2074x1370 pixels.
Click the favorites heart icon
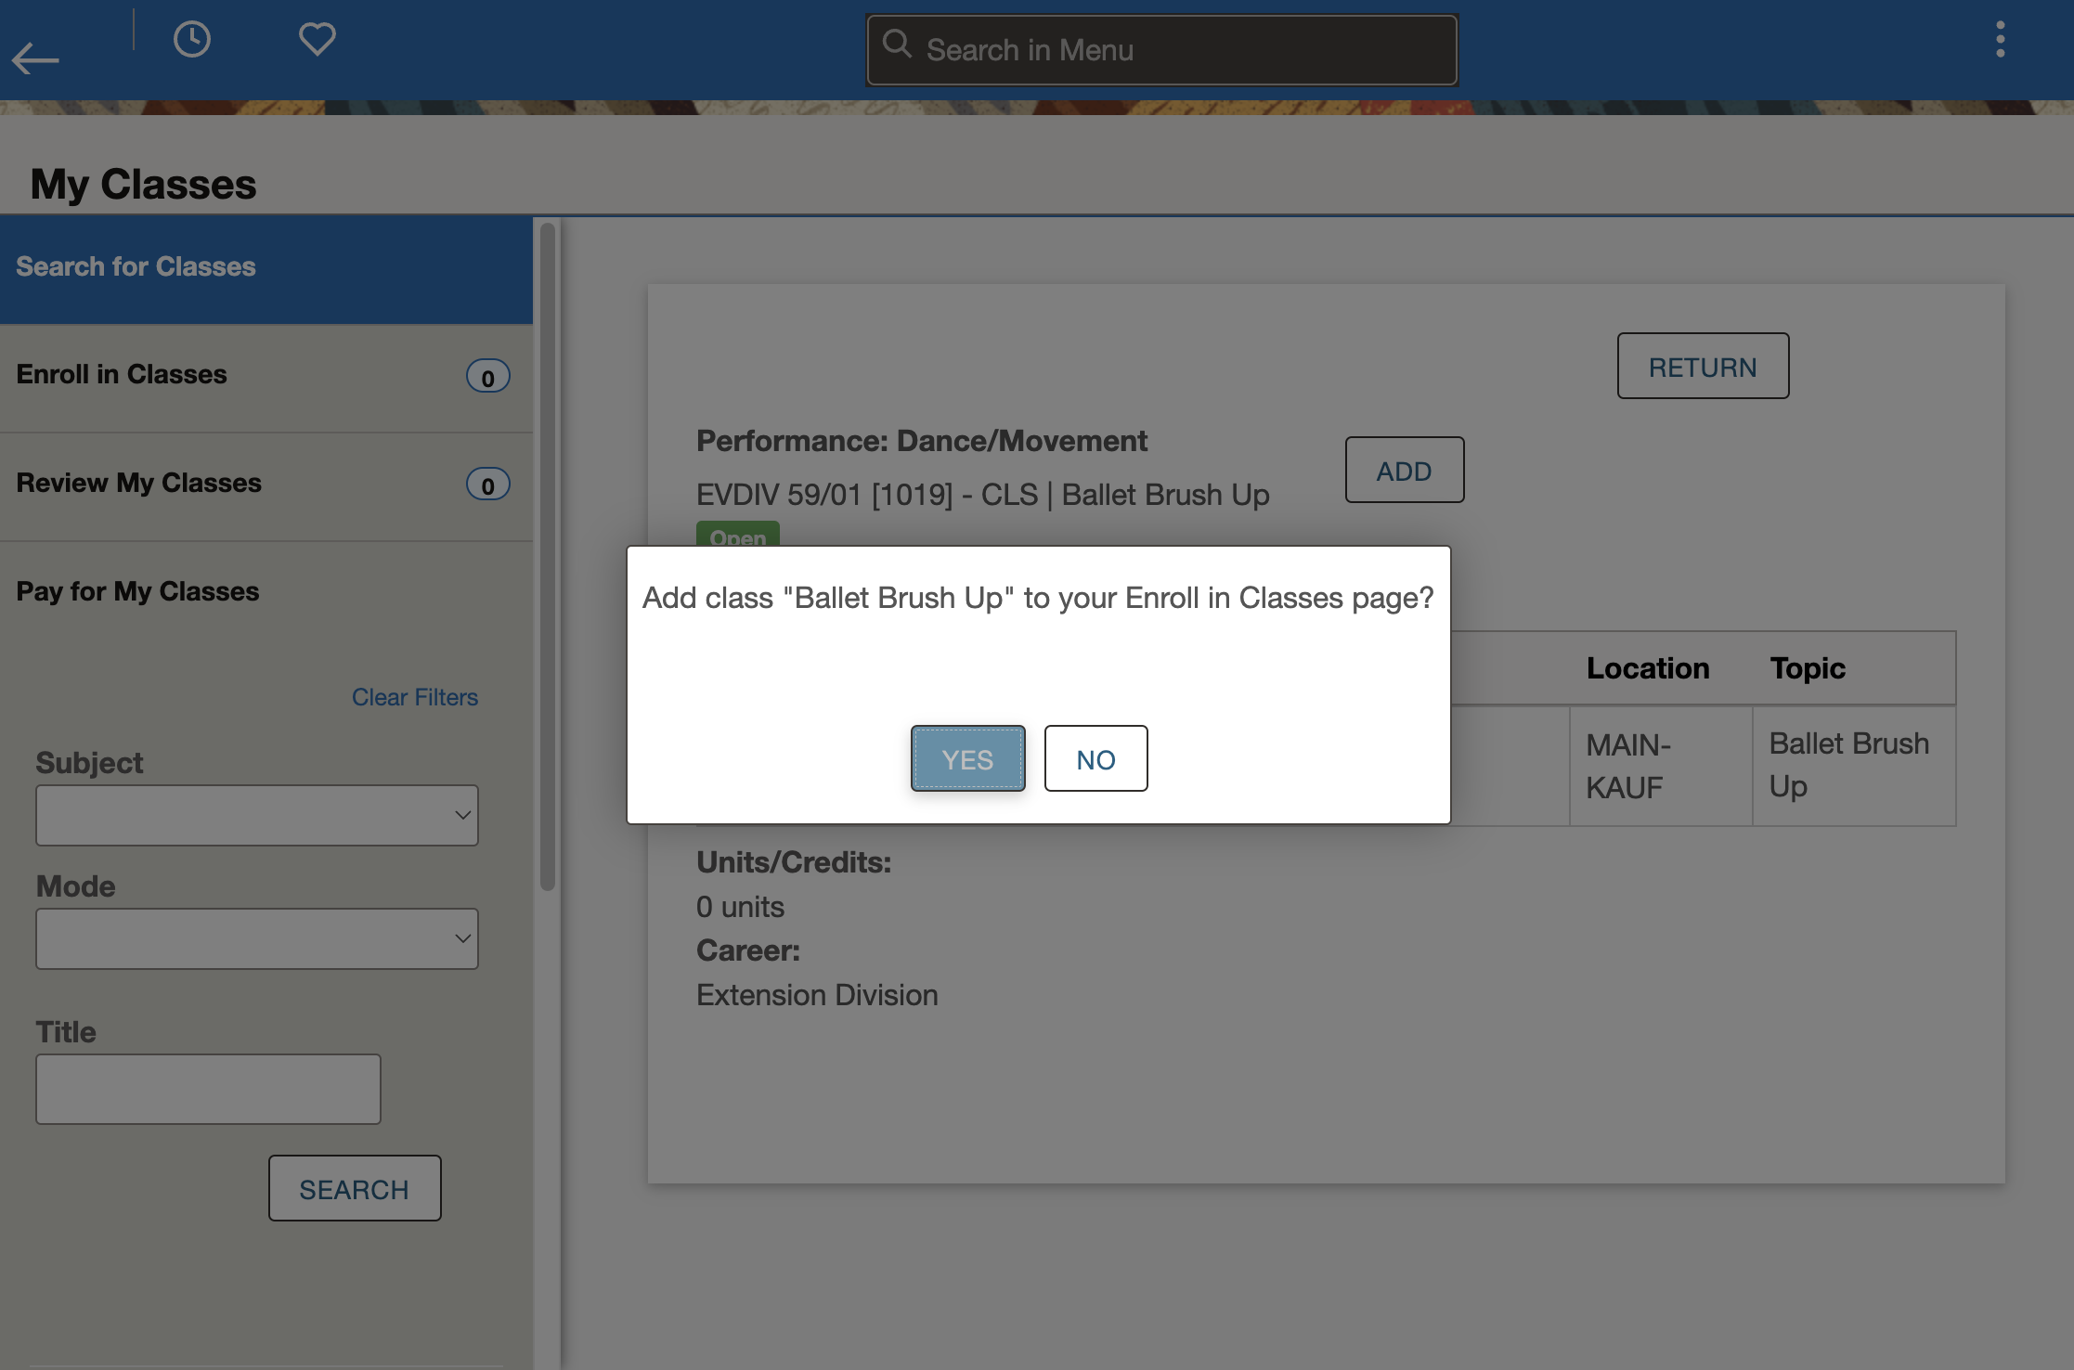click(317, 39)
